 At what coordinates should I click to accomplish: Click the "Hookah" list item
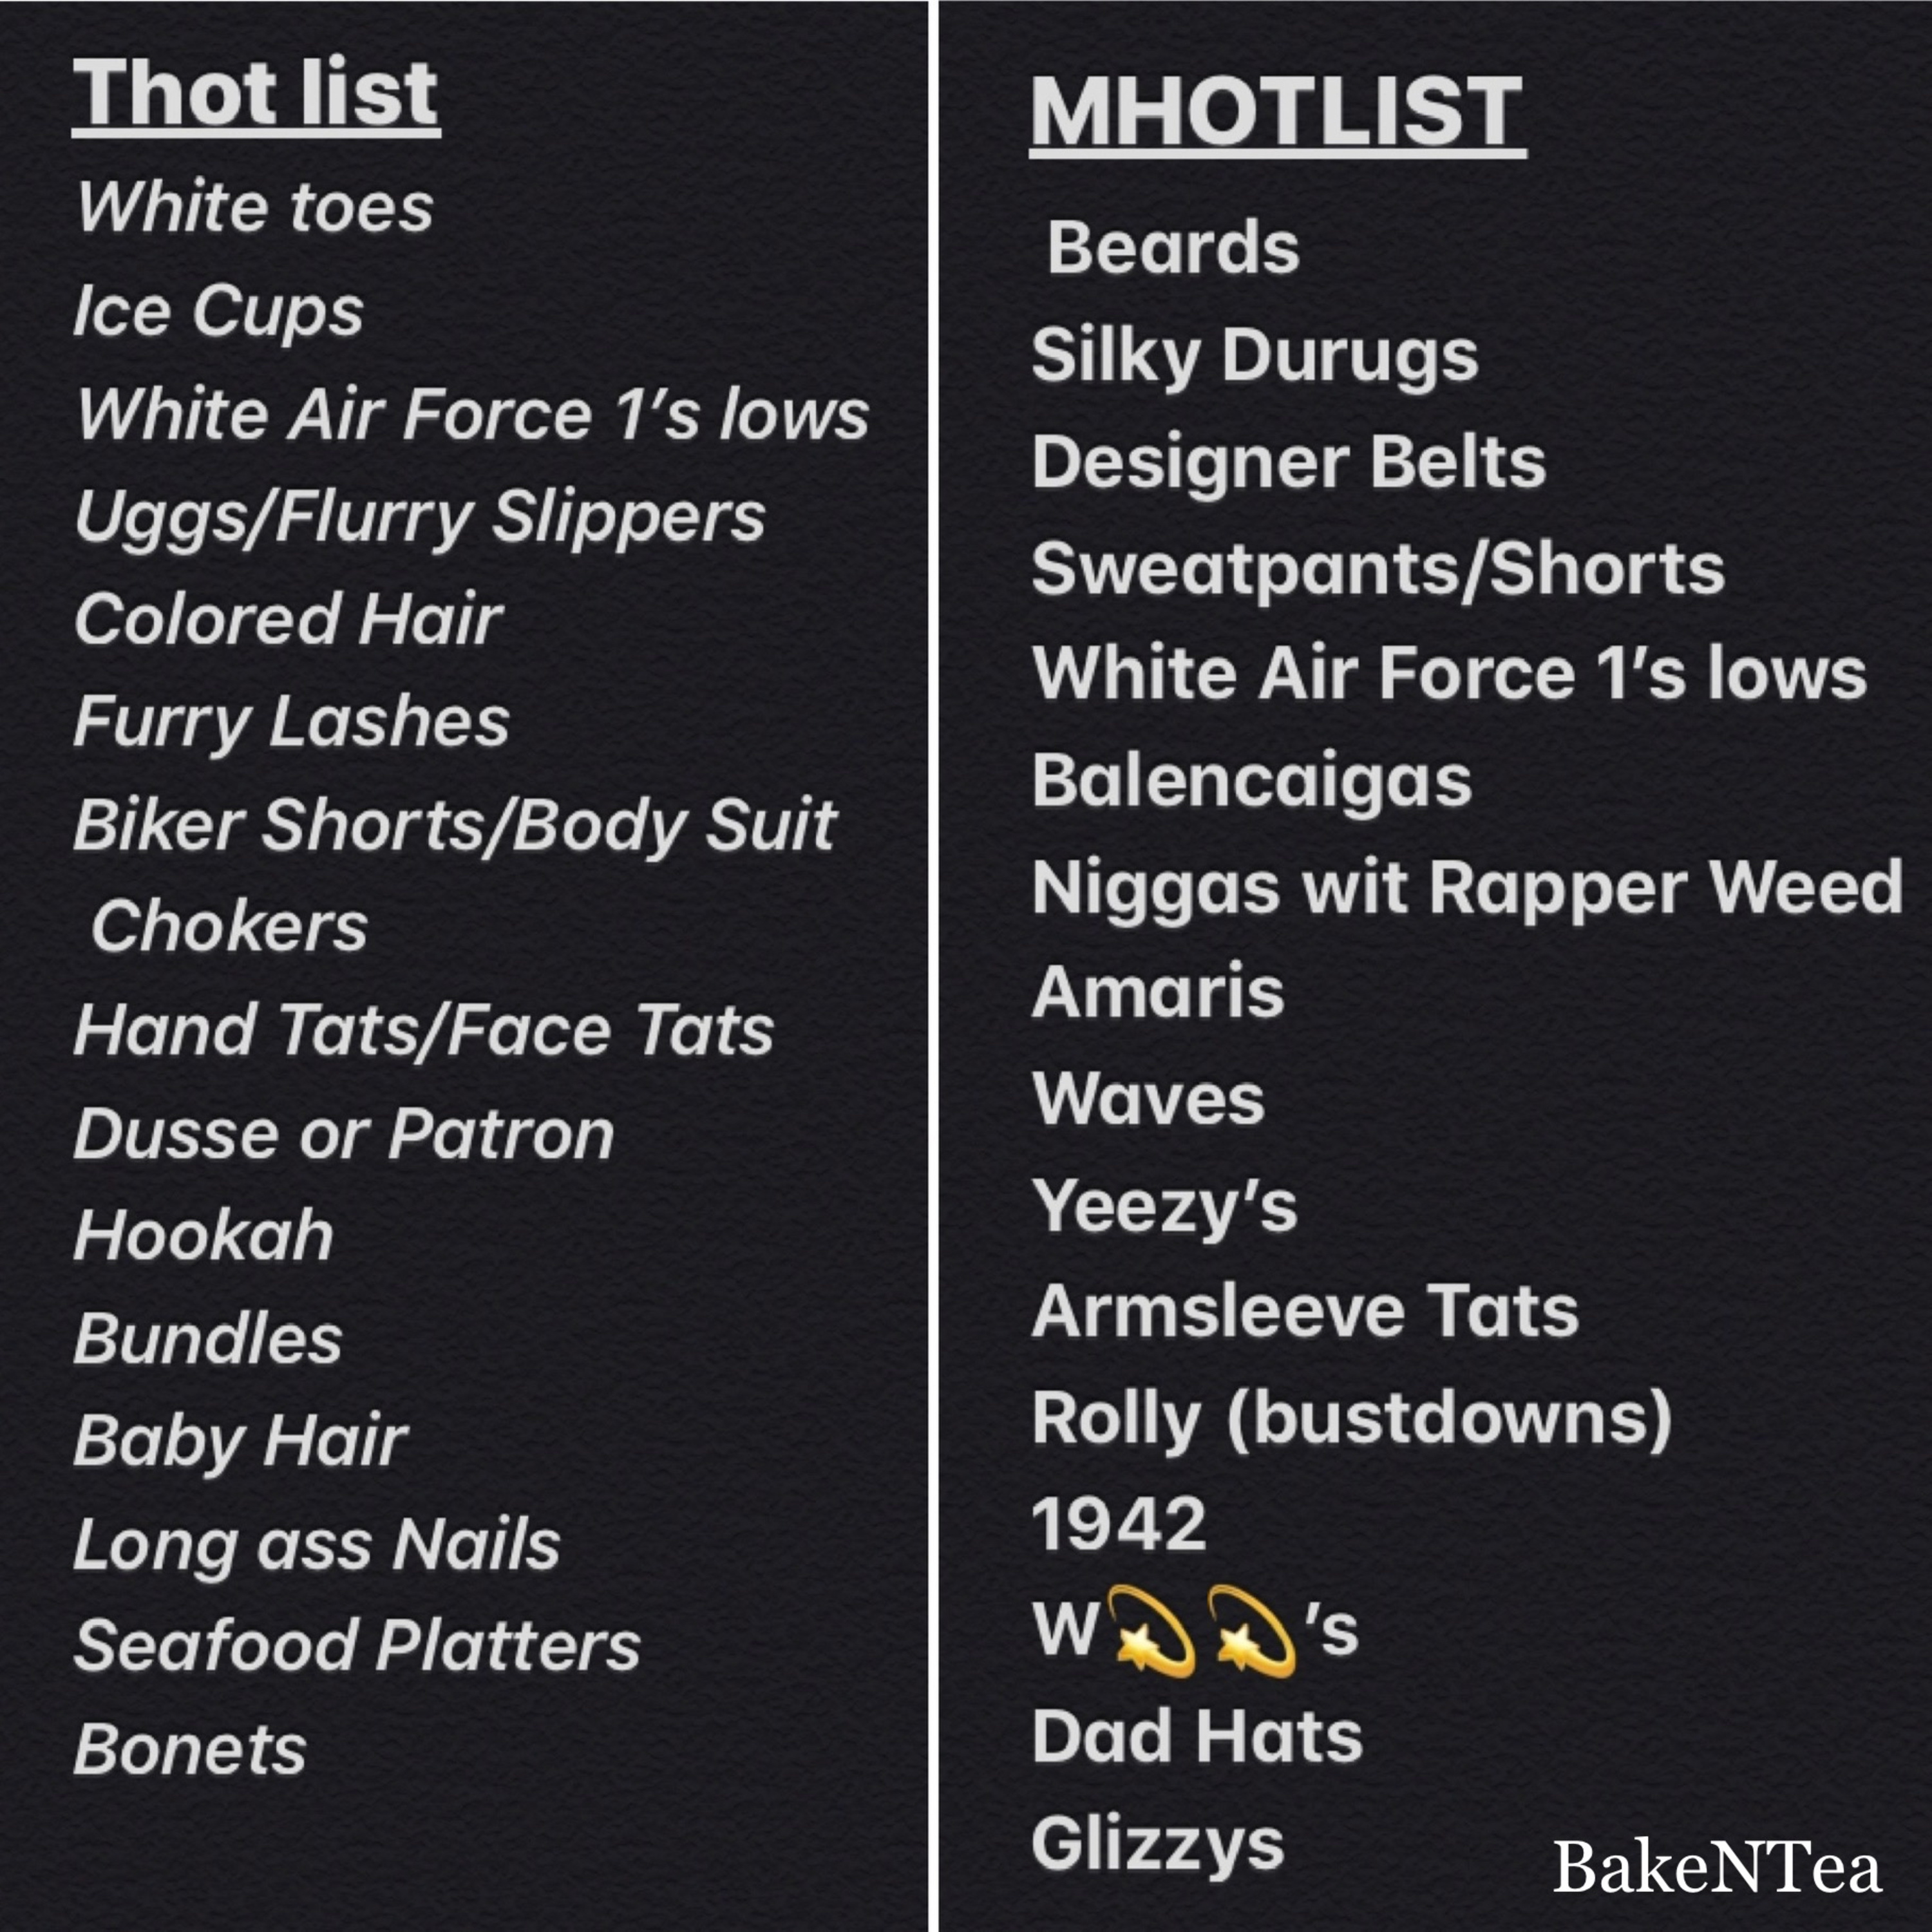(203, 1236)
